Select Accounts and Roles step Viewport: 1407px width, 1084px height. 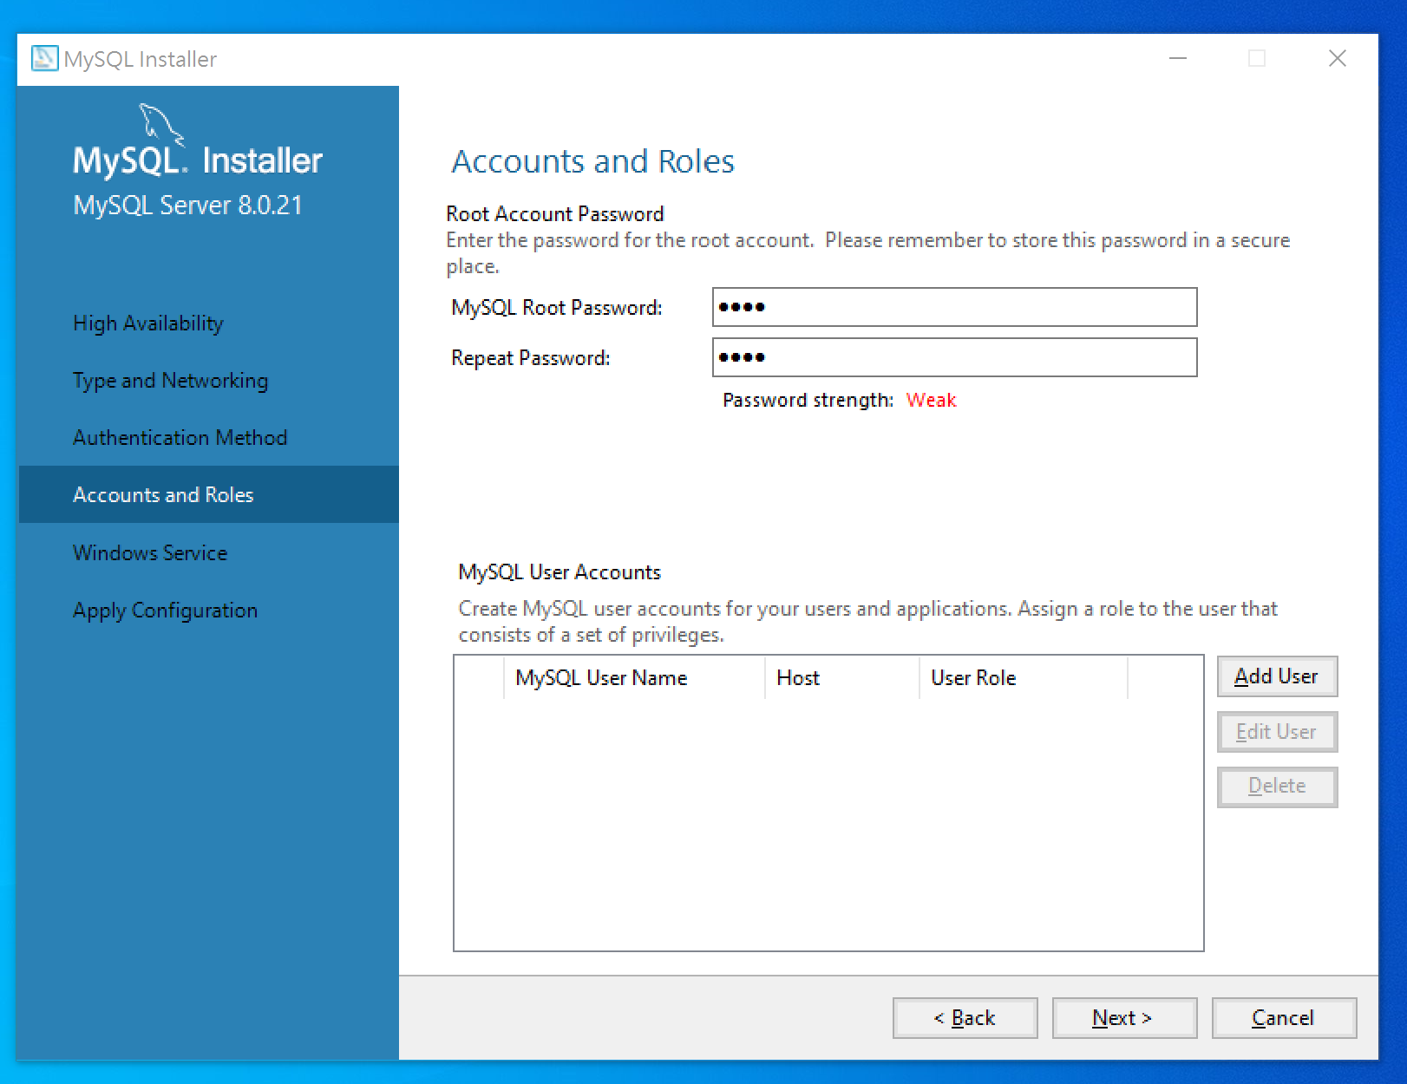tap(209, 494)
